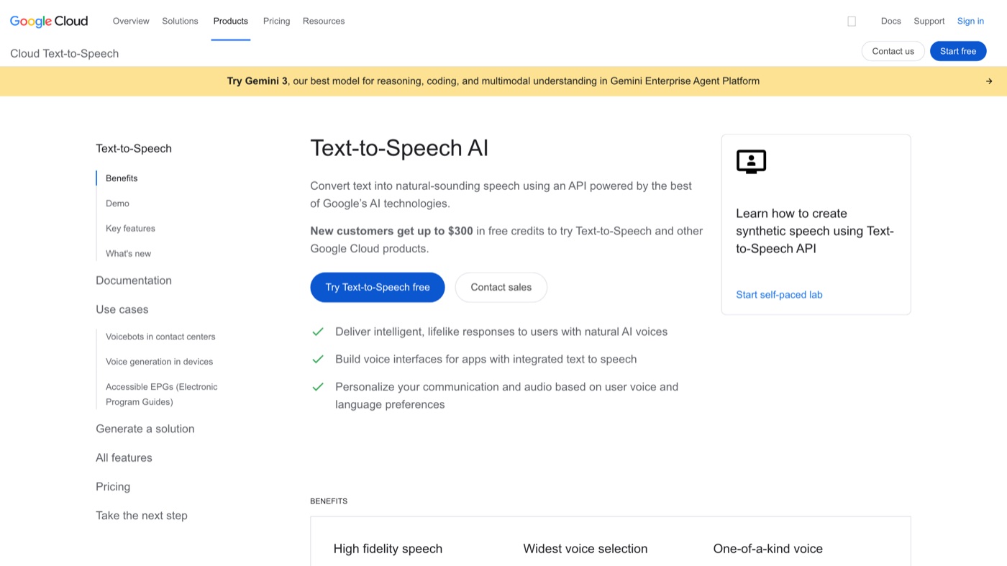The height and width of the screenshot is (566, 1007).
Task: Click Sign in
Action: tap(970, 21)
